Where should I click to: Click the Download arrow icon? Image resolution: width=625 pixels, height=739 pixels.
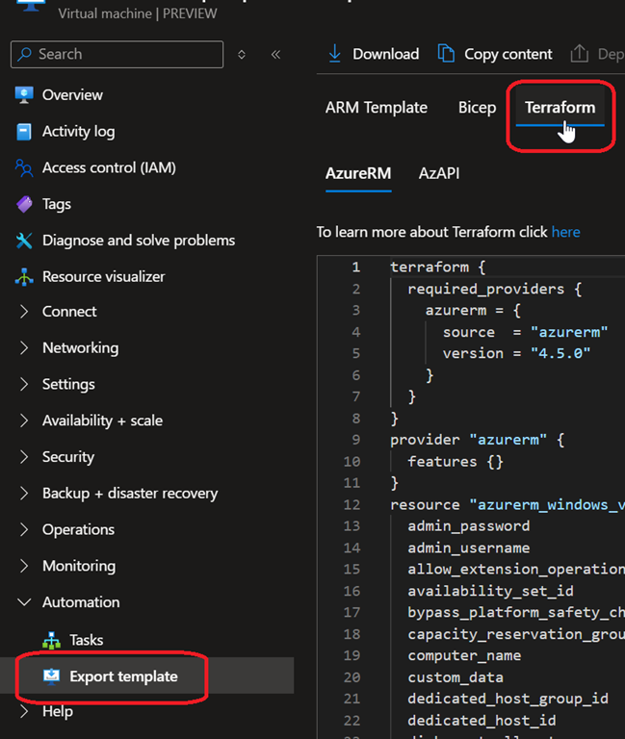[x=335, y=54]
